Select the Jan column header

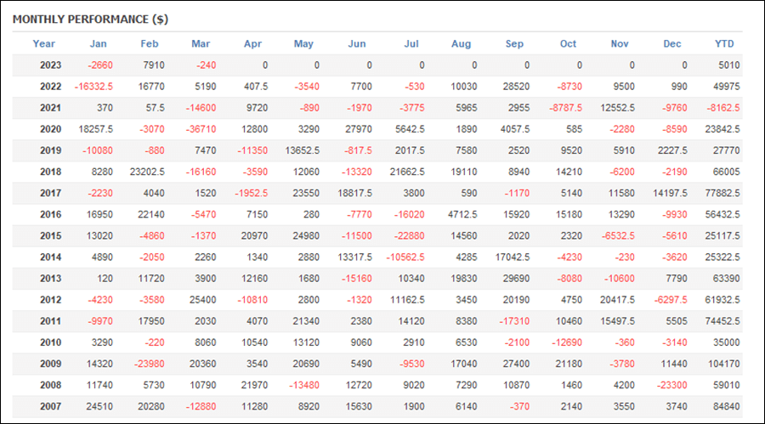[x=98, y=44]
